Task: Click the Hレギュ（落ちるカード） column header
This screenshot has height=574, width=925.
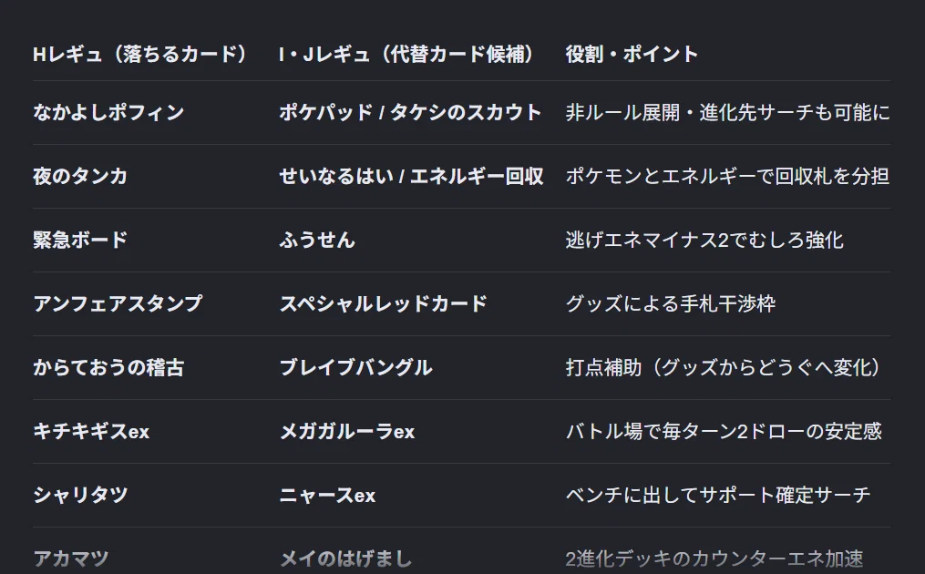Action: click(x=142, y=55)
